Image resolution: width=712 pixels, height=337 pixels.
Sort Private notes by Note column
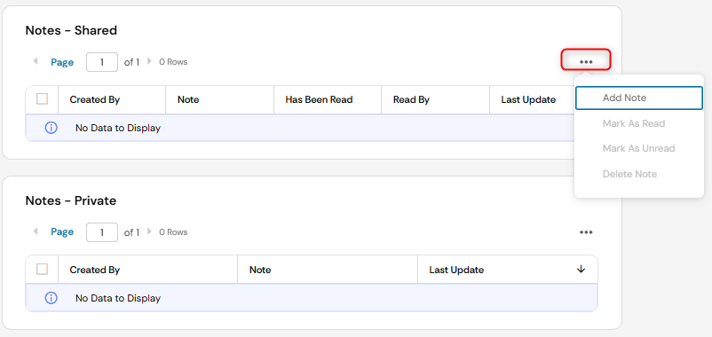260,270
